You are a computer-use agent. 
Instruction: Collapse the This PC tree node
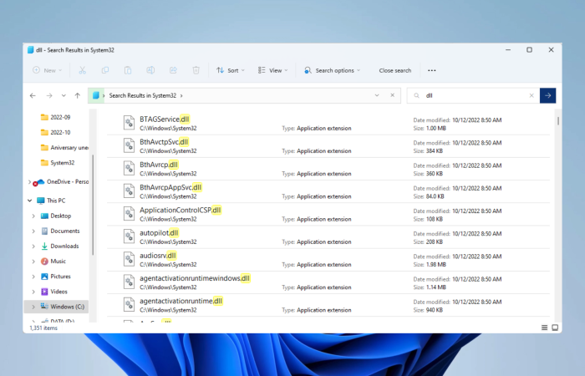[x=29, y=201]
